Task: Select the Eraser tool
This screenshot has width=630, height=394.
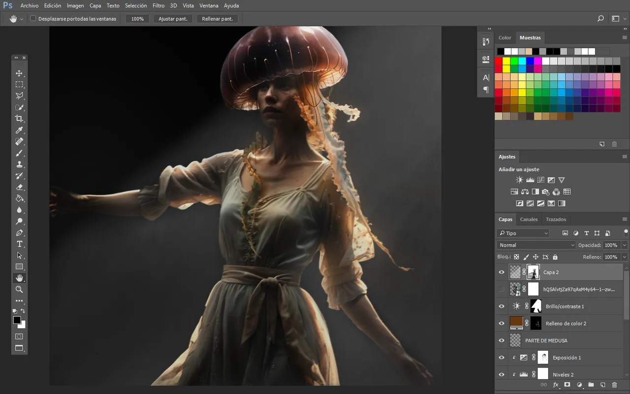Action: [x=19, y=187]
